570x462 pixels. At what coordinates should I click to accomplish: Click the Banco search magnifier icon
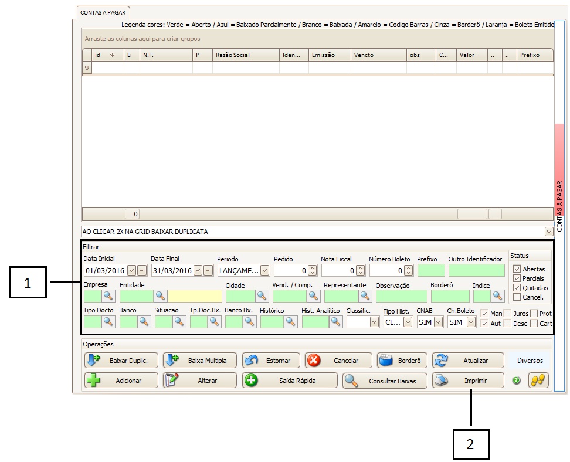click(x=144, y=321)
